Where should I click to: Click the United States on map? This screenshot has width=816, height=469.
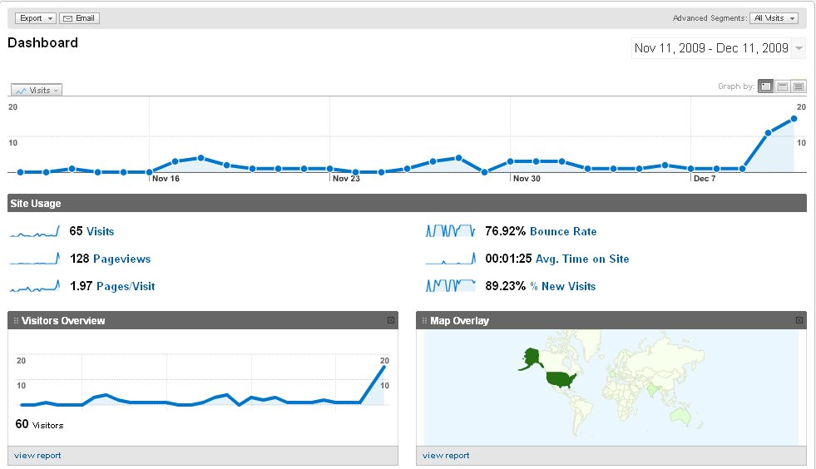pos(561,379)
